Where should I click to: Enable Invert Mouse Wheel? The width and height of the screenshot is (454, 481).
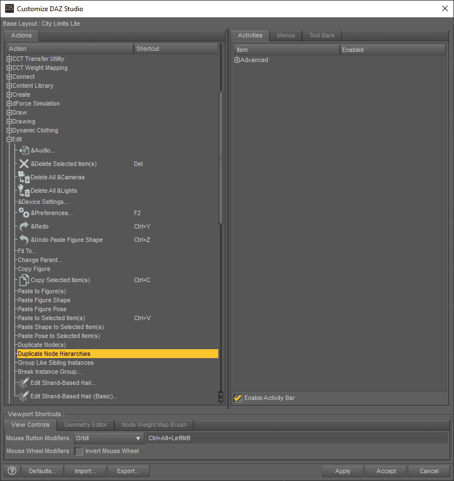point(79,451)
